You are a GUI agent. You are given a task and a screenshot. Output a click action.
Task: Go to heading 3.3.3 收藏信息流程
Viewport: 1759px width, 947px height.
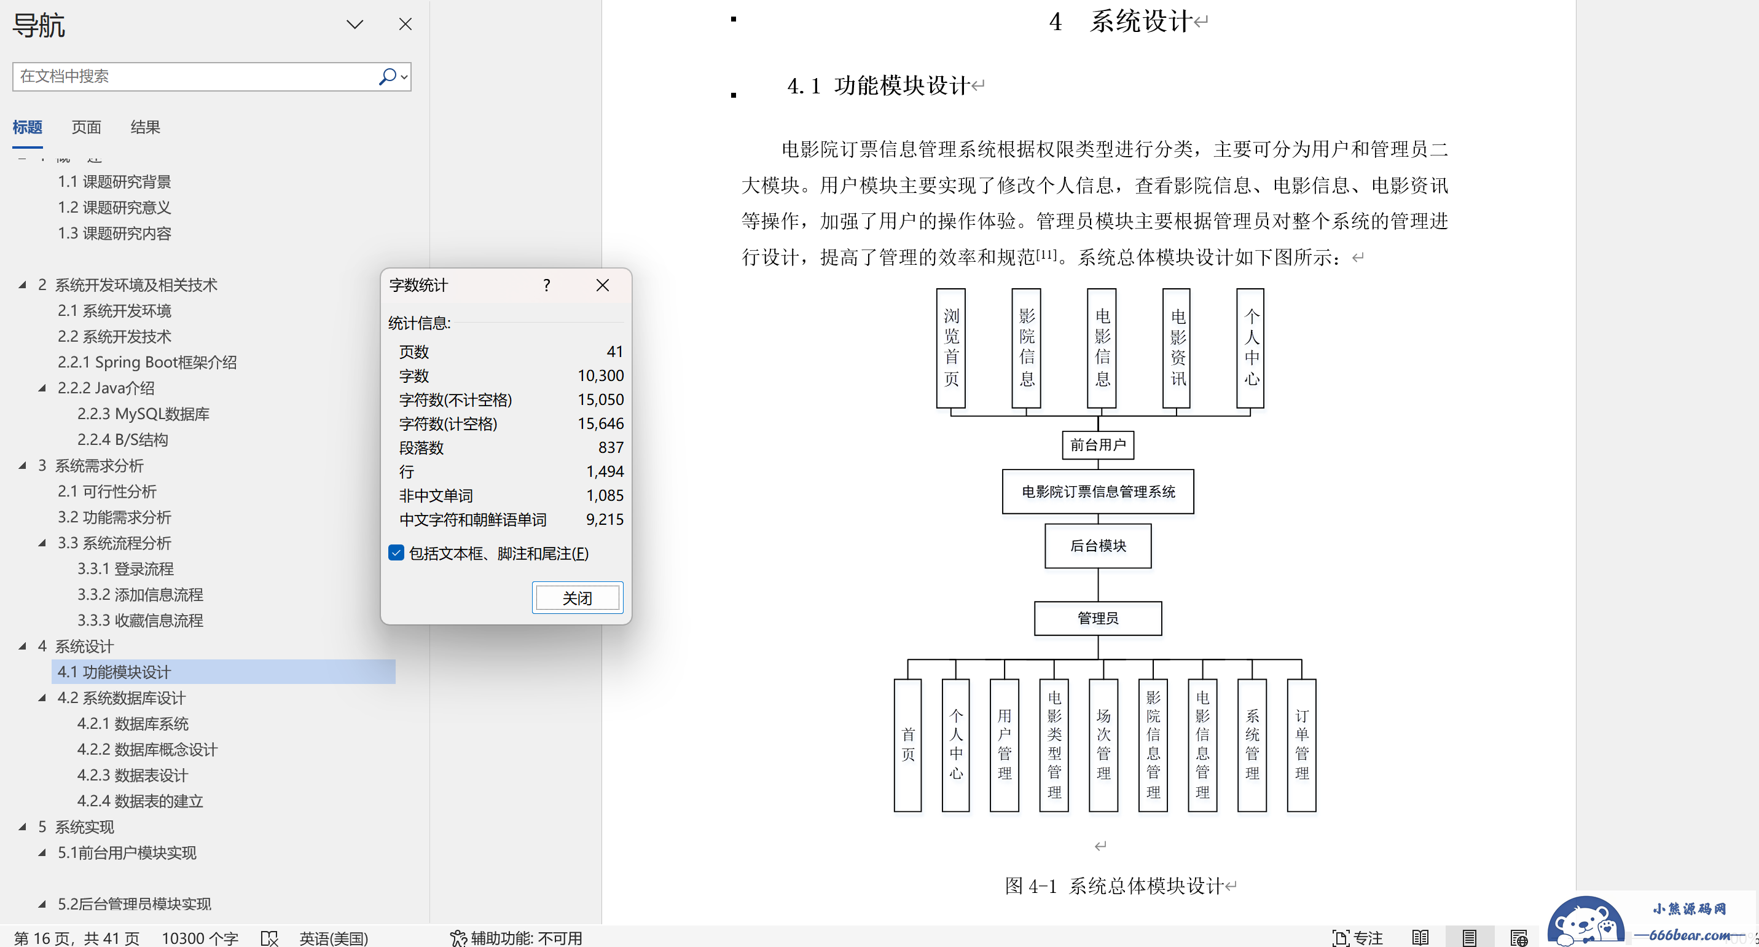pos(140,621)
